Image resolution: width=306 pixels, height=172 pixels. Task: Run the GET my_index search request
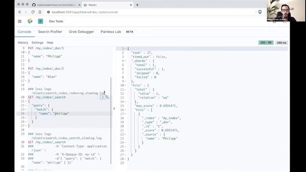tap(103, 97)
